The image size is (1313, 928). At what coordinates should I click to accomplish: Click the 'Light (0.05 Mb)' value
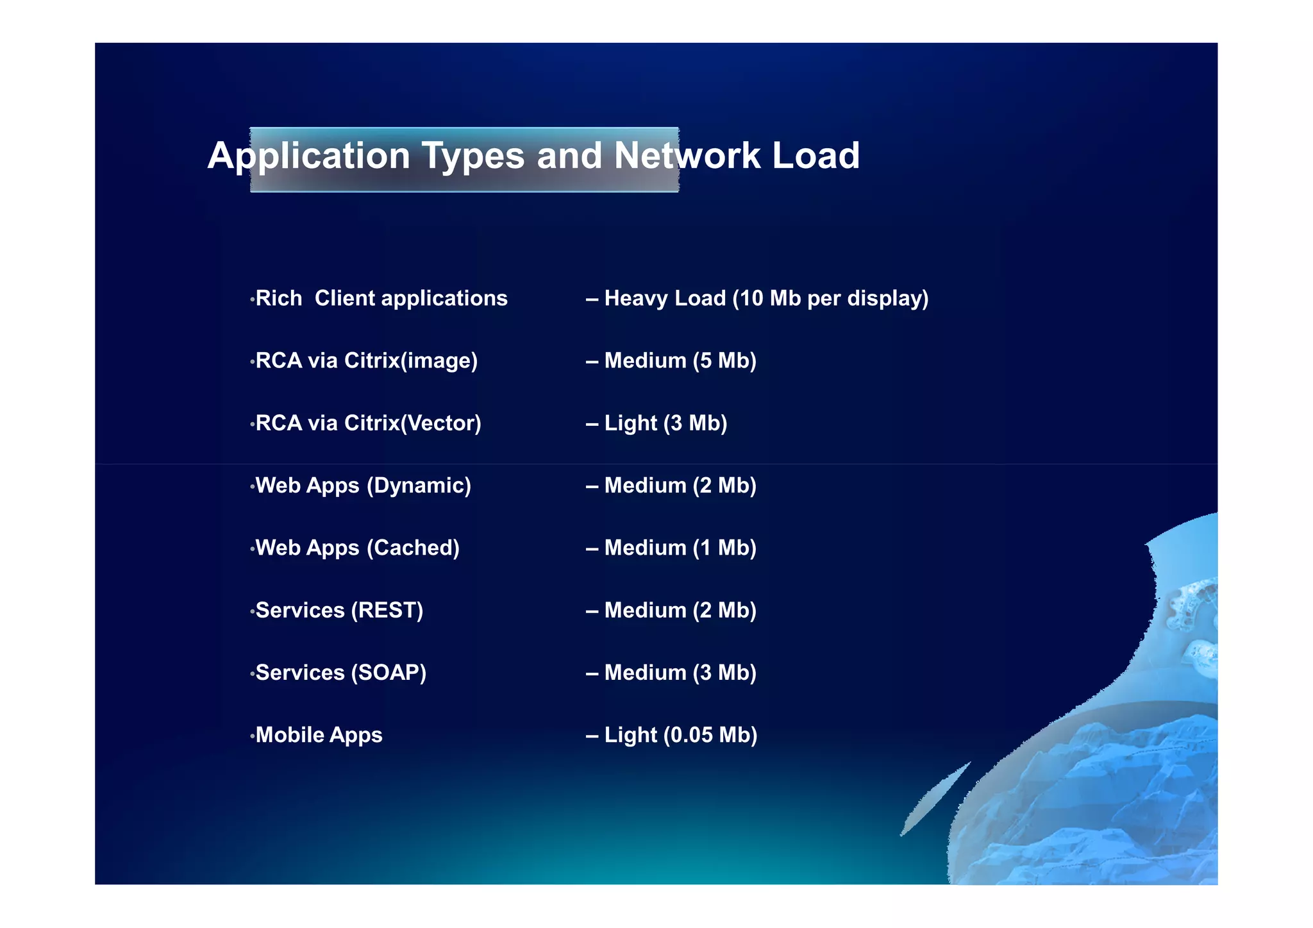click(681, 735)
